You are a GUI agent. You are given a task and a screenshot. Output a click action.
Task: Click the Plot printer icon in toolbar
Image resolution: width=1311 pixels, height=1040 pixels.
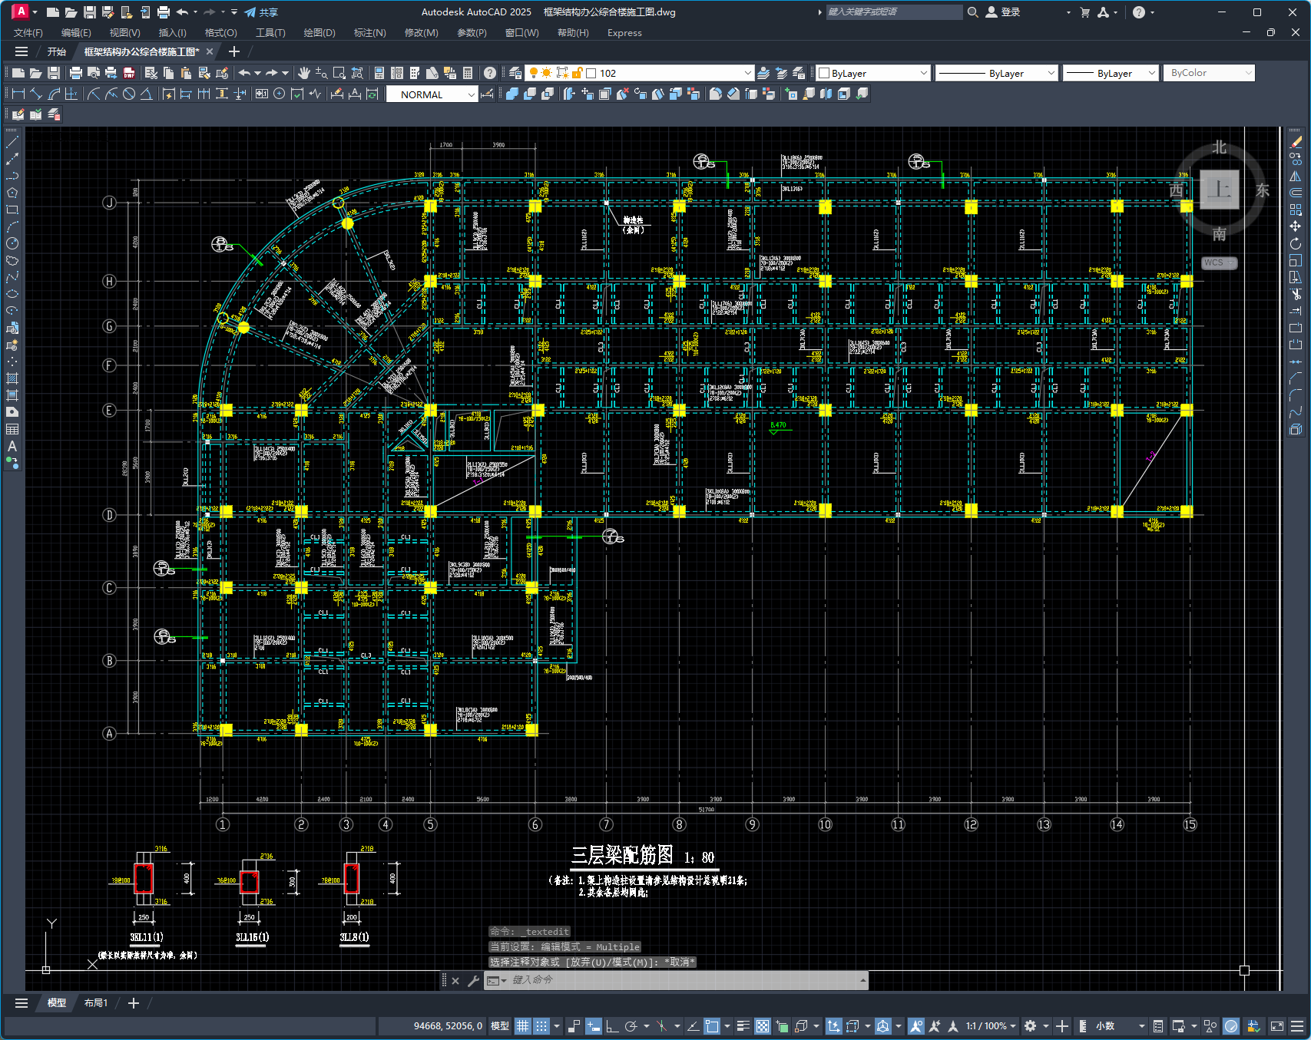click(75, 73)
